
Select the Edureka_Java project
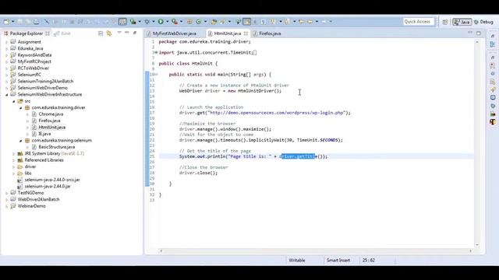pyautogui.click(x=30, y=48)
